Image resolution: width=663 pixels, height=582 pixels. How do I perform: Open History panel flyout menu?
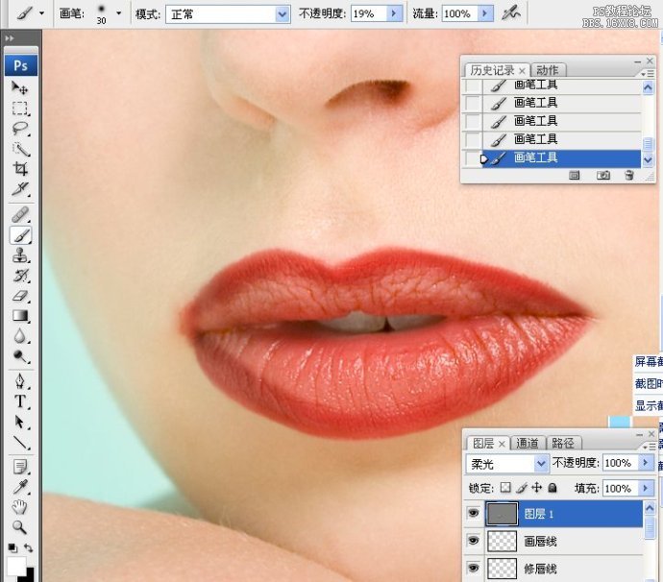[647, 74]
